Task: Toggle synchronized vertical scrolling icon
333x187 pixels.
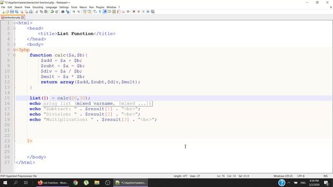Action: [x=84, y=11]
